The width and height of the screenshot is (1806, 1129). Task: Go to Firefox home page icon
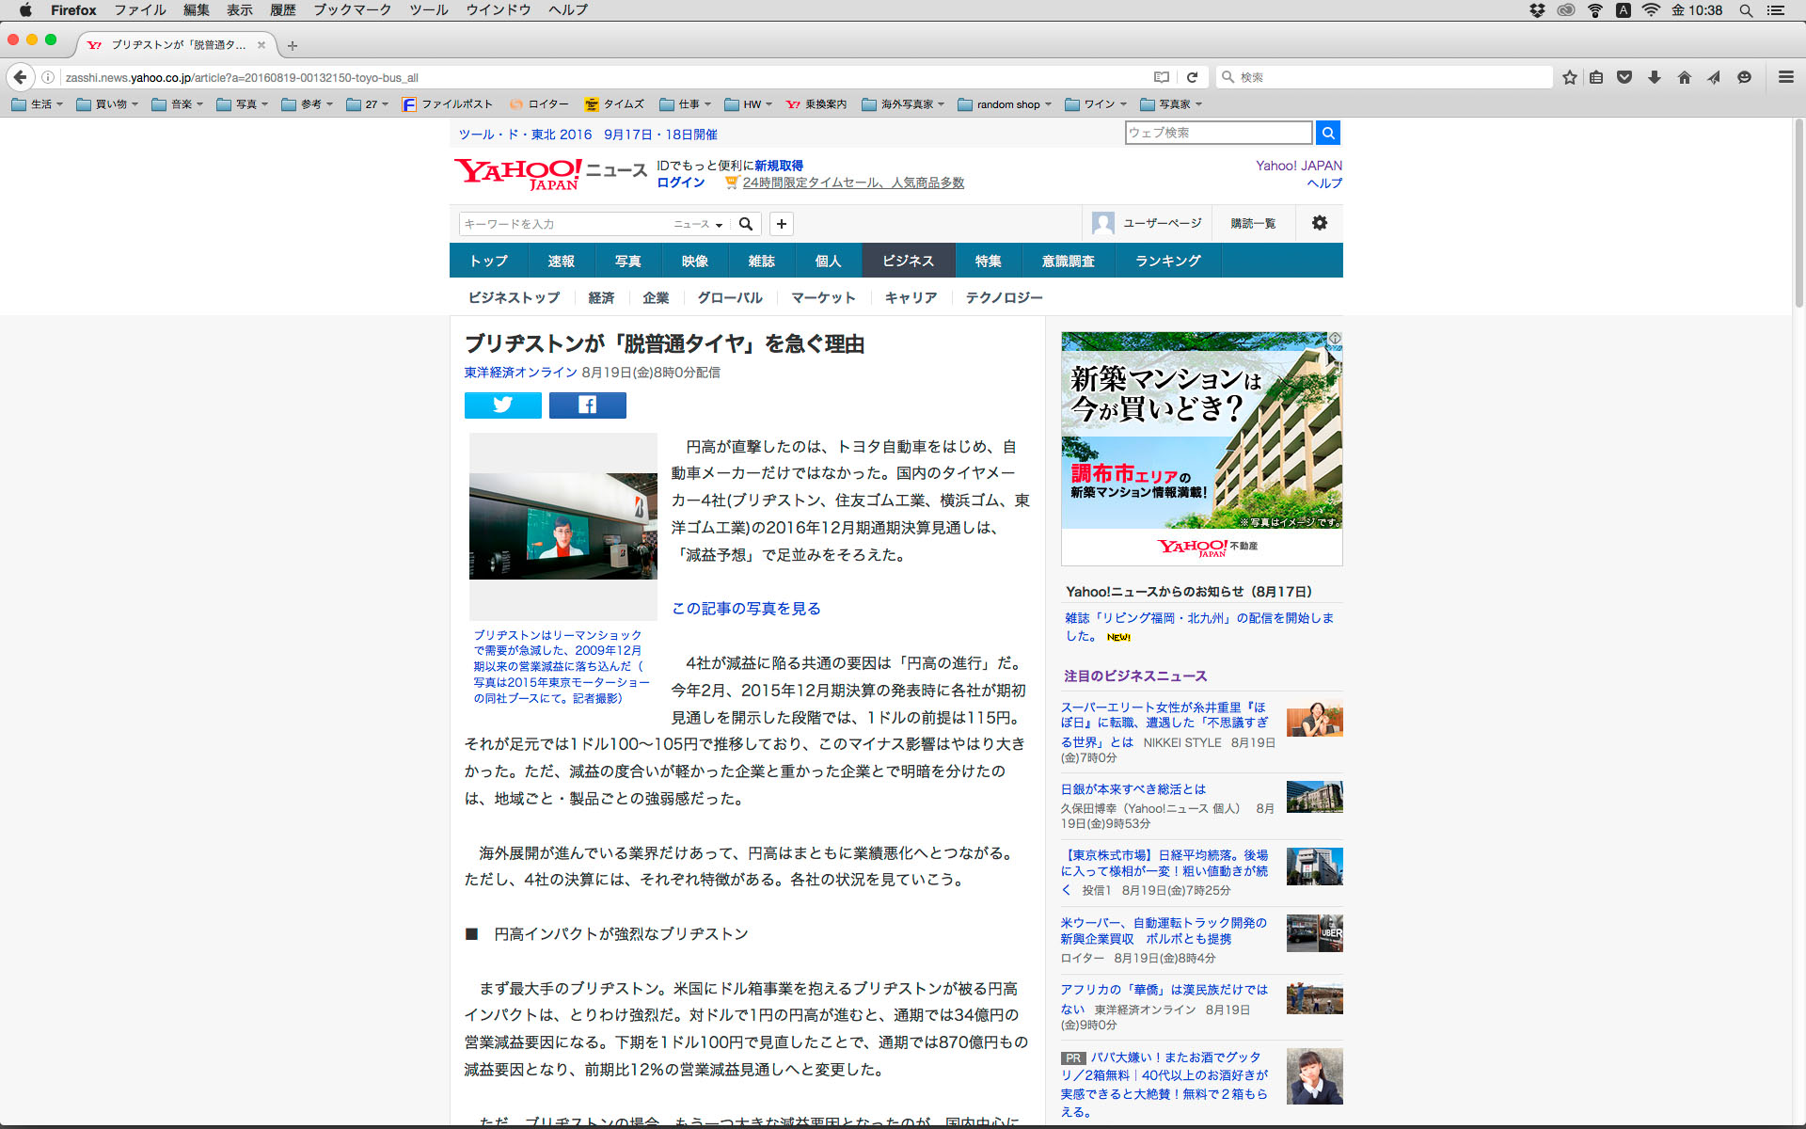click(1684, 77)
